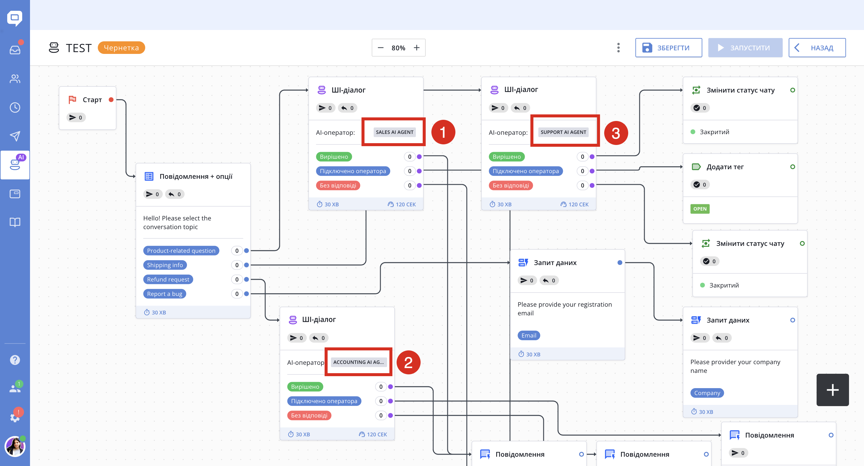This screenshot has height=466, width=864.
Task: Click the ЗАПУСТИТИ launch button
Action: point(745,48)
